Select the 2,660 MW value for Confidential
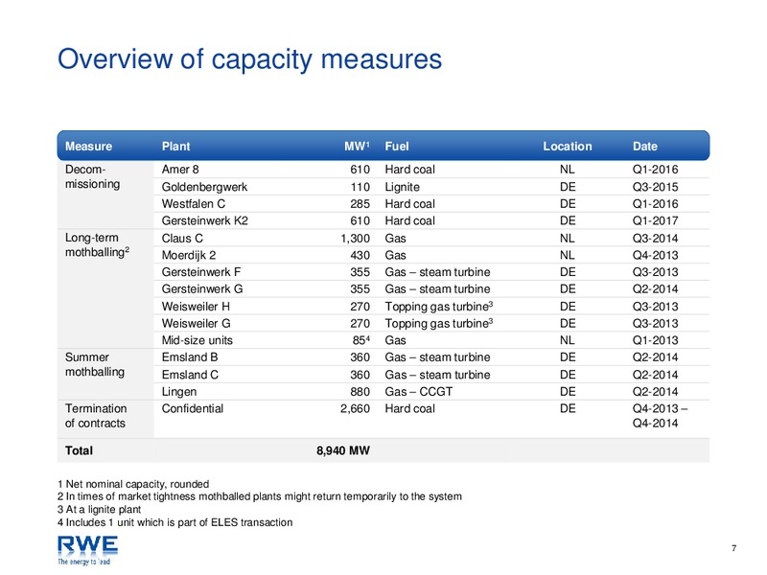Image resolution: width=767 pixels, height=575 pixels. point(355,409)
